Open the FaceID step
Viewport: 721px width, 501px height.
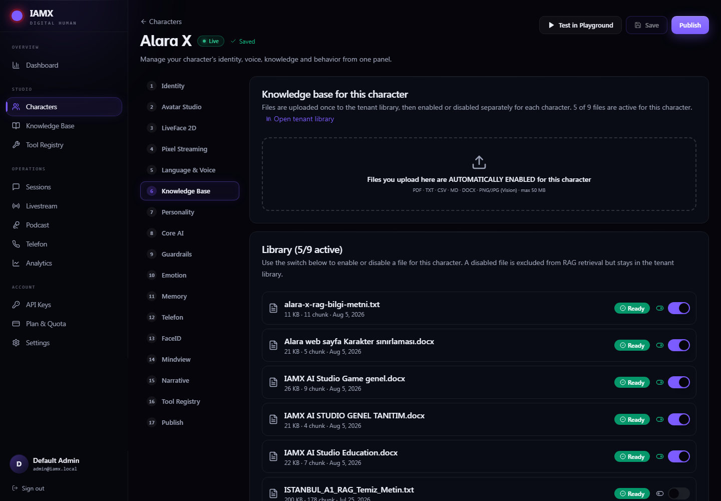tap(190, 338)
